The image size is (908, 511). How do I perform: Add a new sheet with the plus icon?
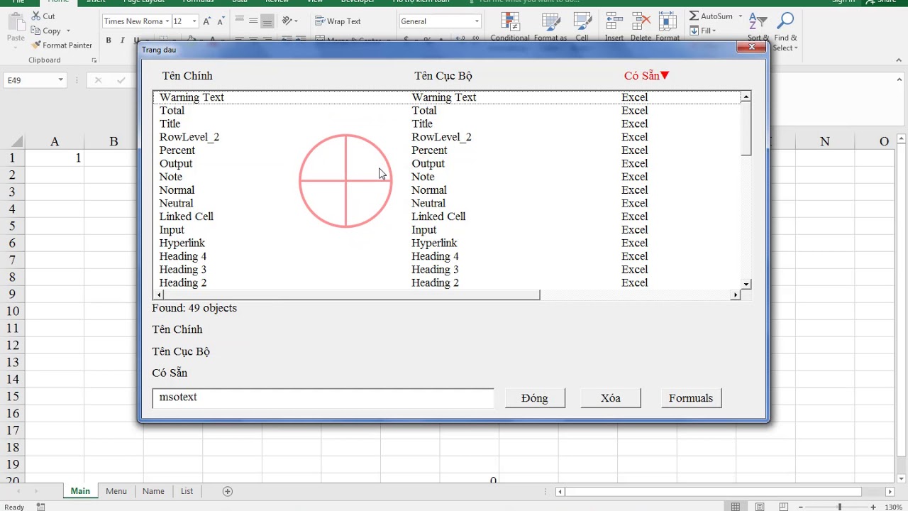228,491
